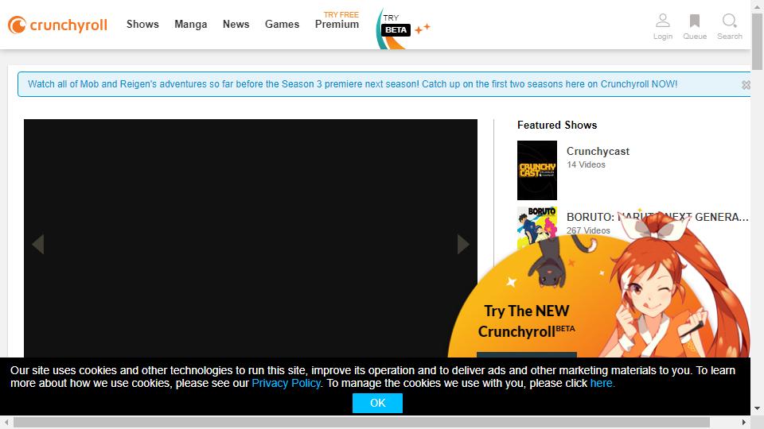Image resolution: width=764 pixels, height=429 pixels.
Task: Click the Crunchyroll logo
Action: coord(57,25)
